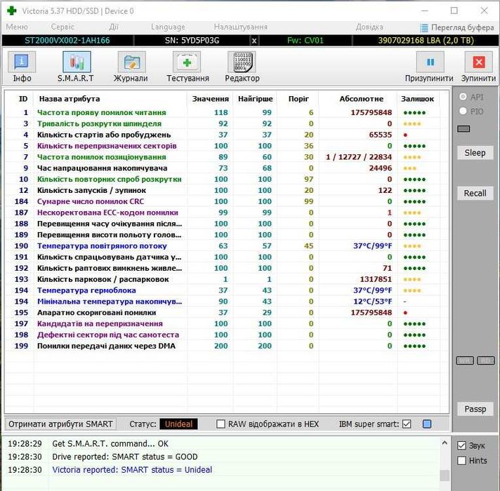The height and width of the screenshot is (491, 500).
Task: Stop the operation with Зупинити
Action: point(478,67)
